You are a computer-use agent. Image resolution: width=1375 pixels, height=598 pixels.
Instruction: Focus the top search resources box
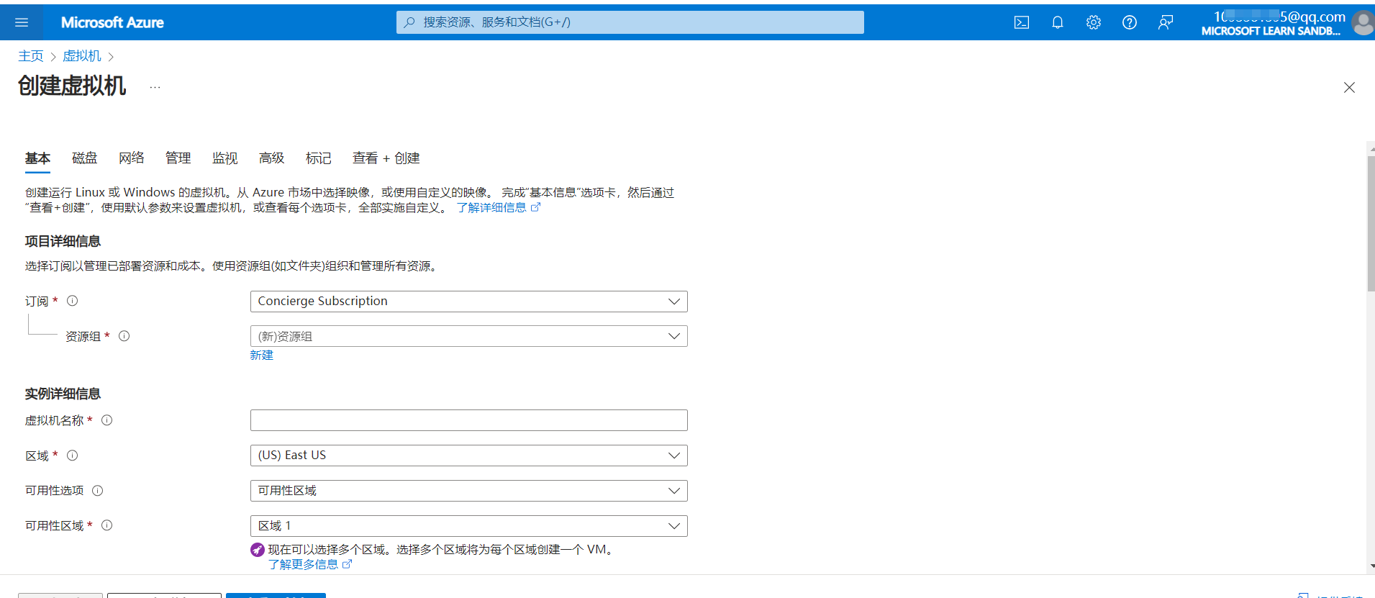(x=630, y=22)
